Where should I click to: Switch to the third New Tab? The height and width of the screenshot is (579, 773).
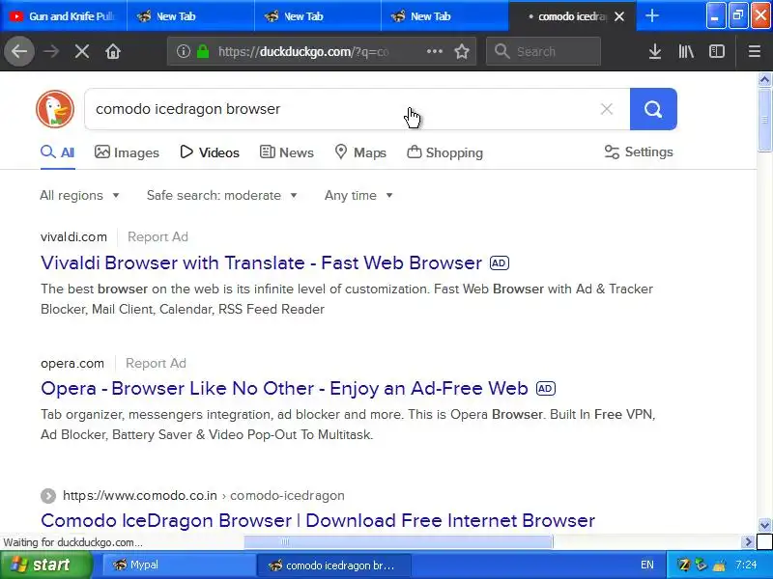pos(445,16)
